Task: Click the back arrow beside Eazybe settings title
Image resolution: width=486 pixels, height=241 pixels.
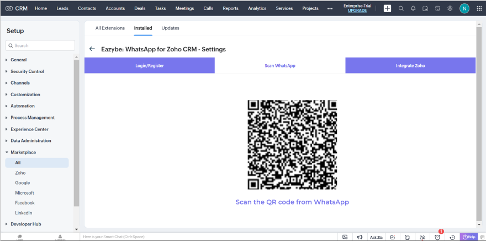Action: pos(92,49)
